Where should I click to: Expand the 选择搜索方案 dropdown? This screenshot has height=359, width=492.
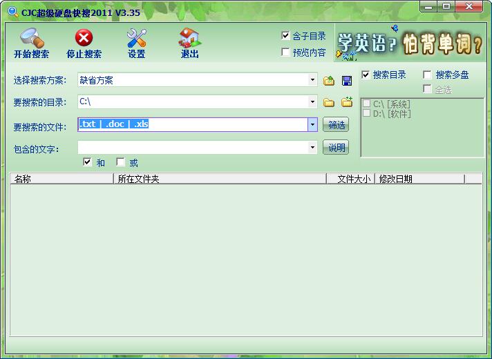(312, 80)
